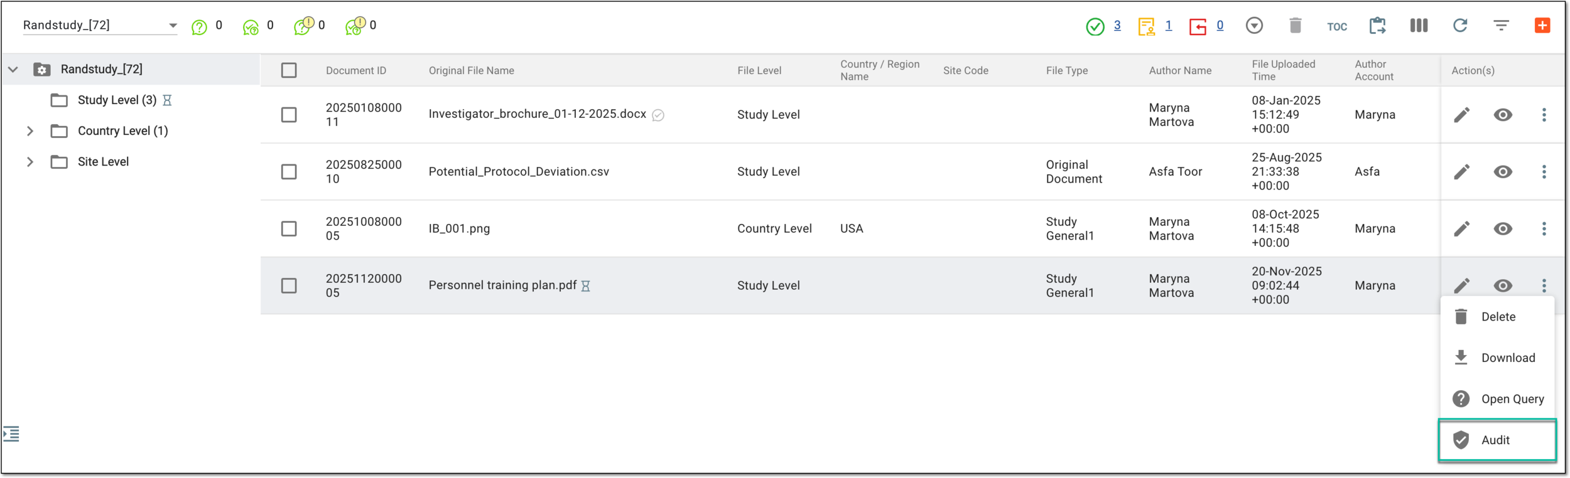Click the sidebar collapse indent icon

11,434
